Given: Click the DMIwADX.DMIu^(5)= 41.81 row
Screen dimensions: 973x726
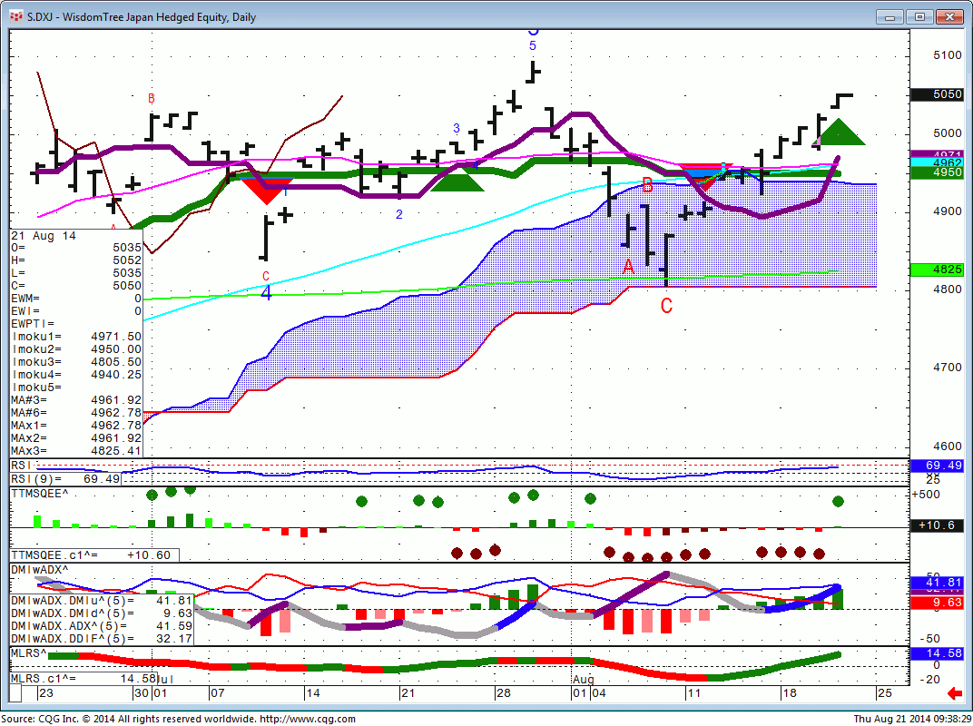Looking at the screenshot, I should point(102,601).
